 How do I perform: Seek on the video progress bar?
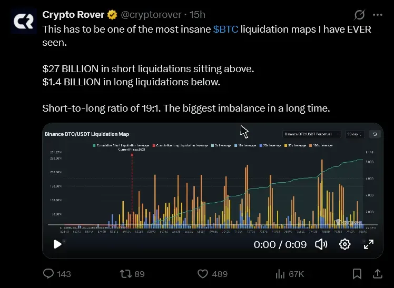(213, 224)
